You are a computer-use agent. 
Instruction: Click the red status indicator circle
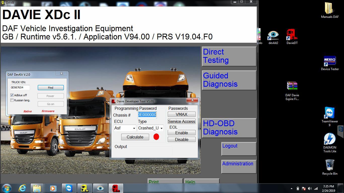[x=156, y=137]
